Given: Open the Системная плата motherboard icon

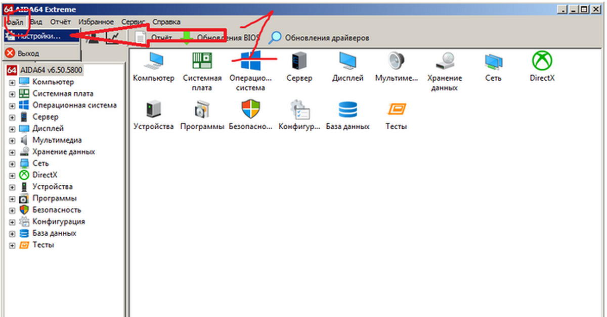Looking at the screenshot, I should point(202,61).
